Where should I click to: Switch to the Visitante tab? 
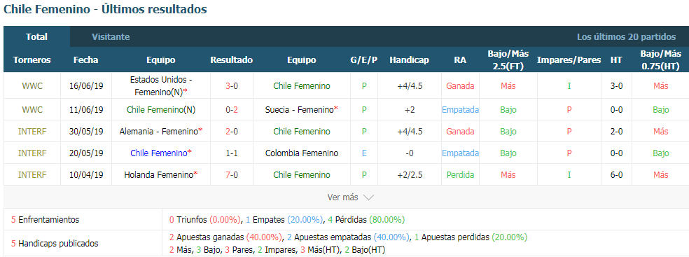tap(111, 37)
